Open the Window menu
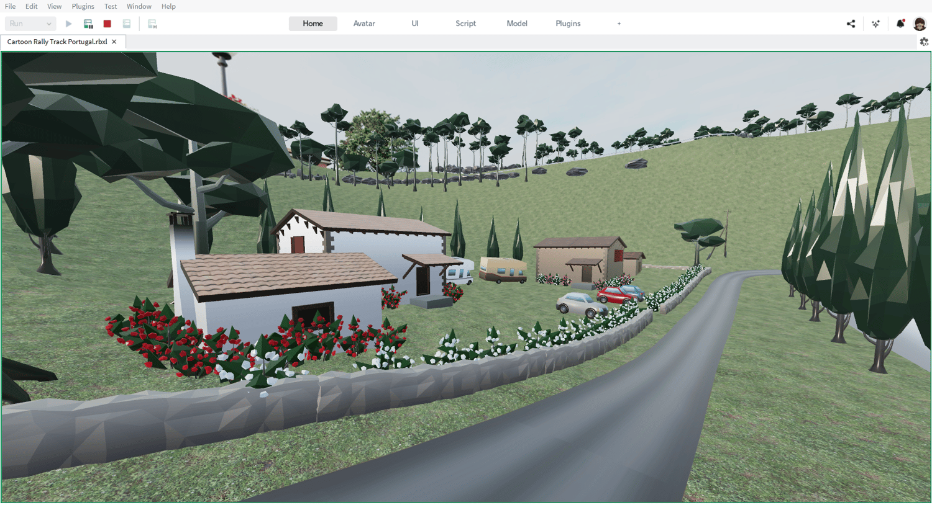 (139, 6)
